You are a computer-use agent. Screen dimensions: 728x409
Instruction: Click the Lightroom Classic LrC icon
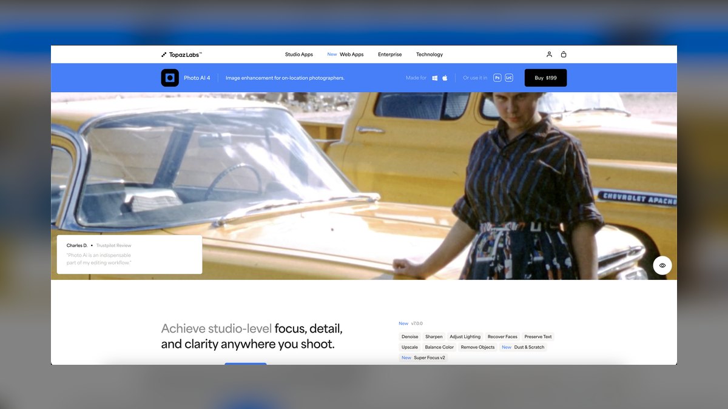(x=509, y=78)
